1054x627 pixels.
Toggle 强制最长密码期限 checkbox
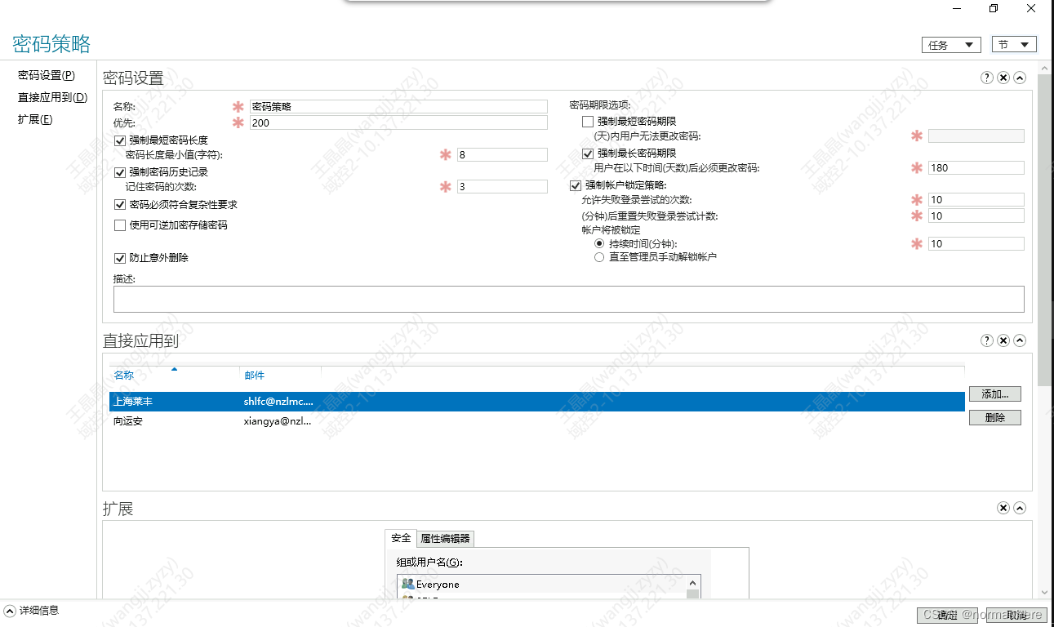pos(588,153)
